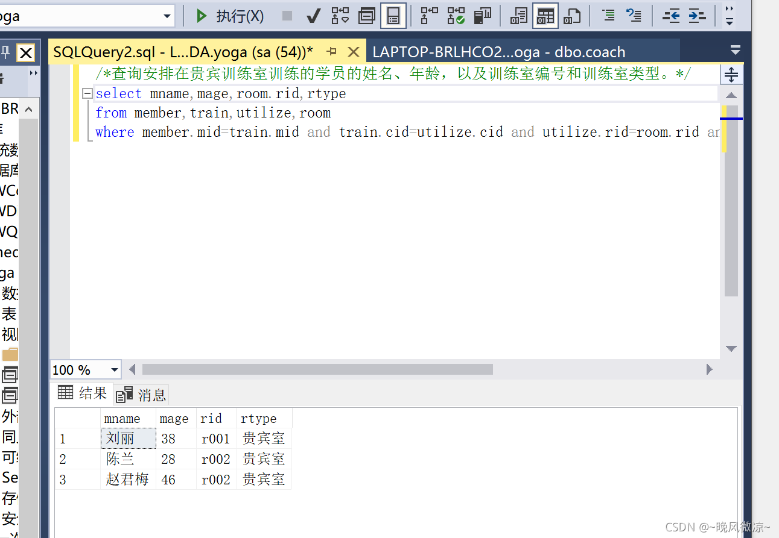Viewport: 779px width, 538px height.
Task: Switch output to Results to Grid
Action: [545, 16]
